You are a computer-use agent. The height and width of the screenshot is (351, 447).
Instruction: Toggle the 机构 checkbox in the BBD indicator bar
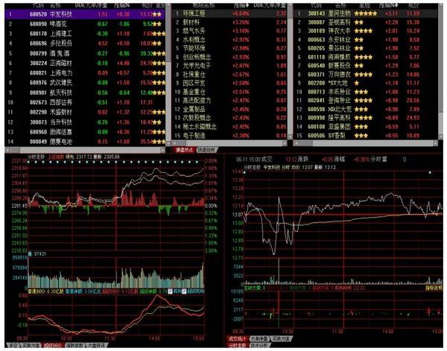170,291
